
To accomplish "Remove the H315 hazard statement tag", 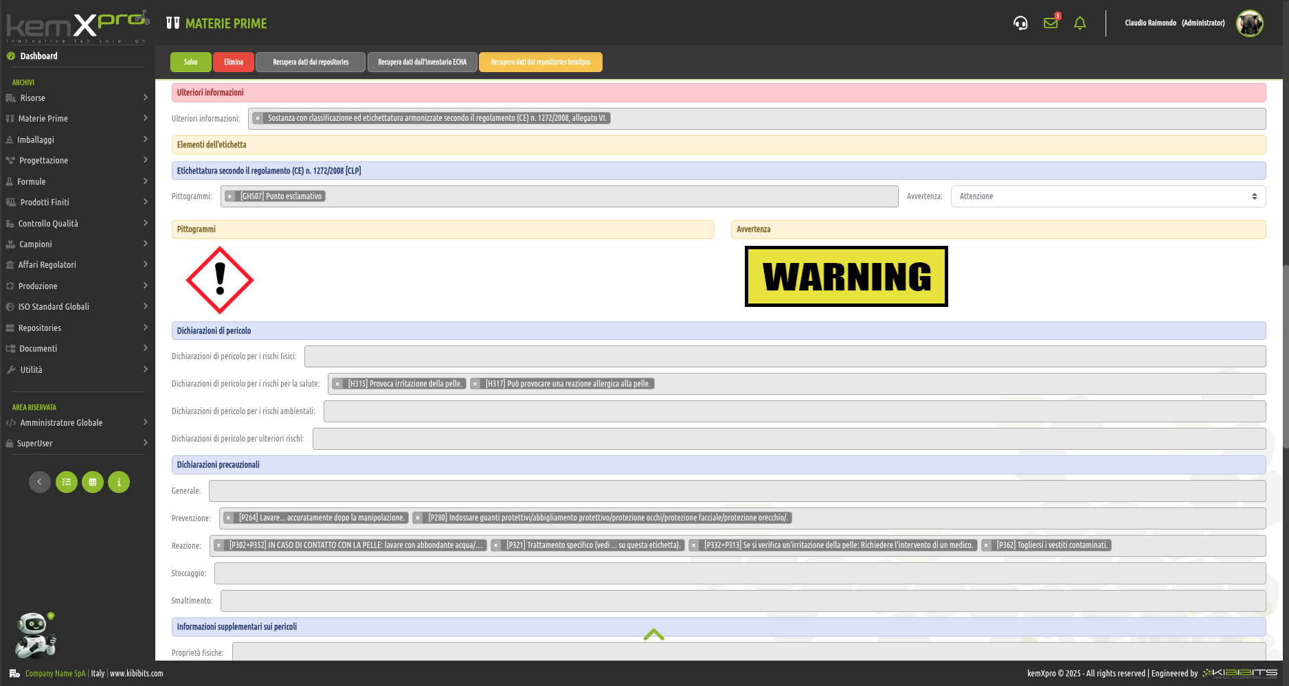I will [337, 384].
